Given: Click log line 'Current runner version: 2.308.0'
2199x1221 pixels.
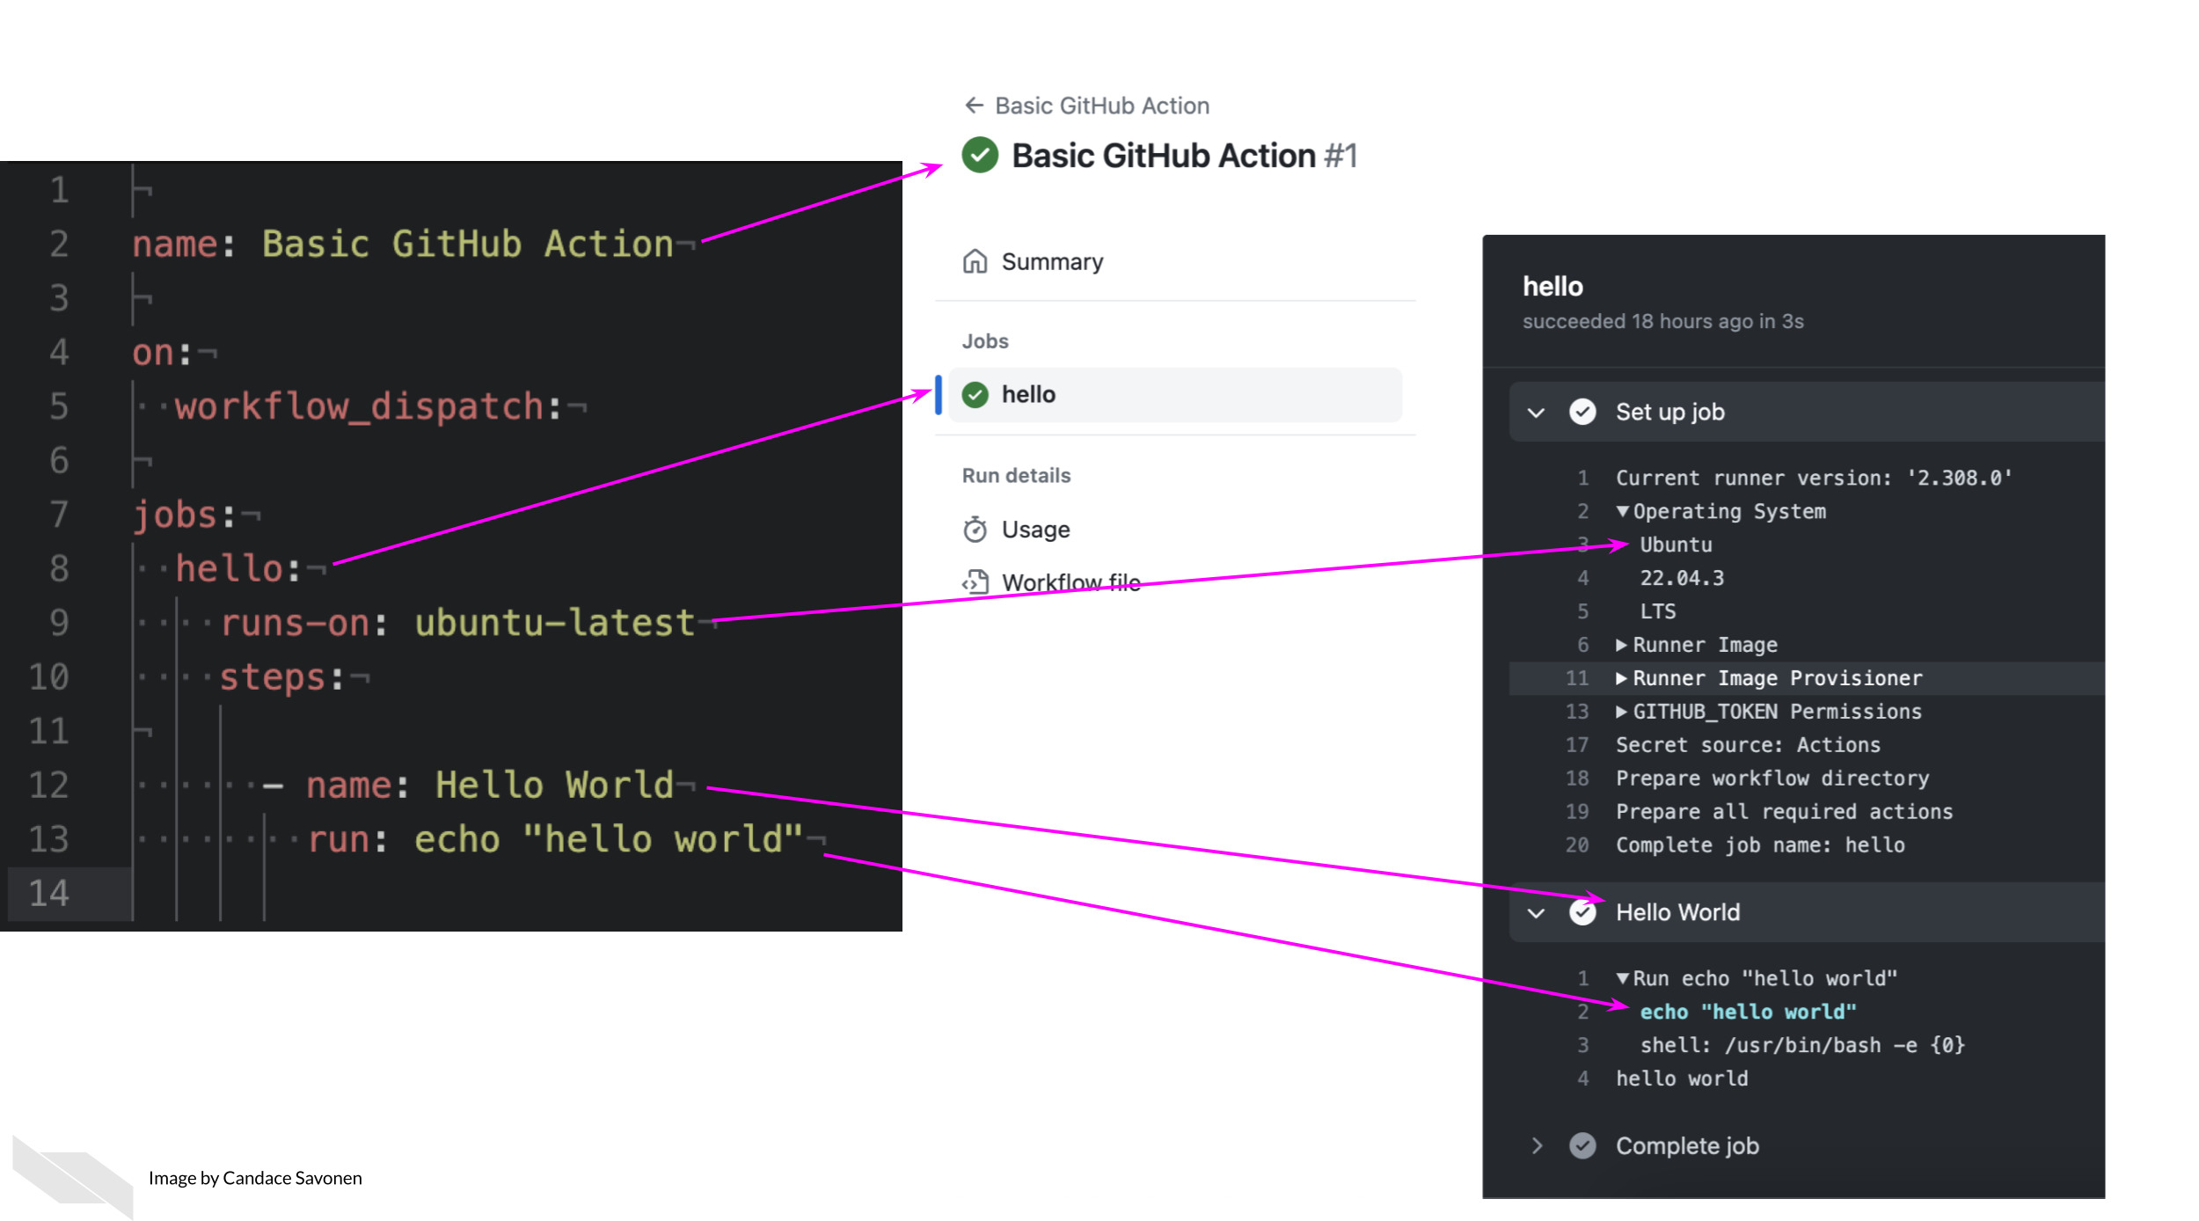Looking at the screenshot, I should (1814, 479).
